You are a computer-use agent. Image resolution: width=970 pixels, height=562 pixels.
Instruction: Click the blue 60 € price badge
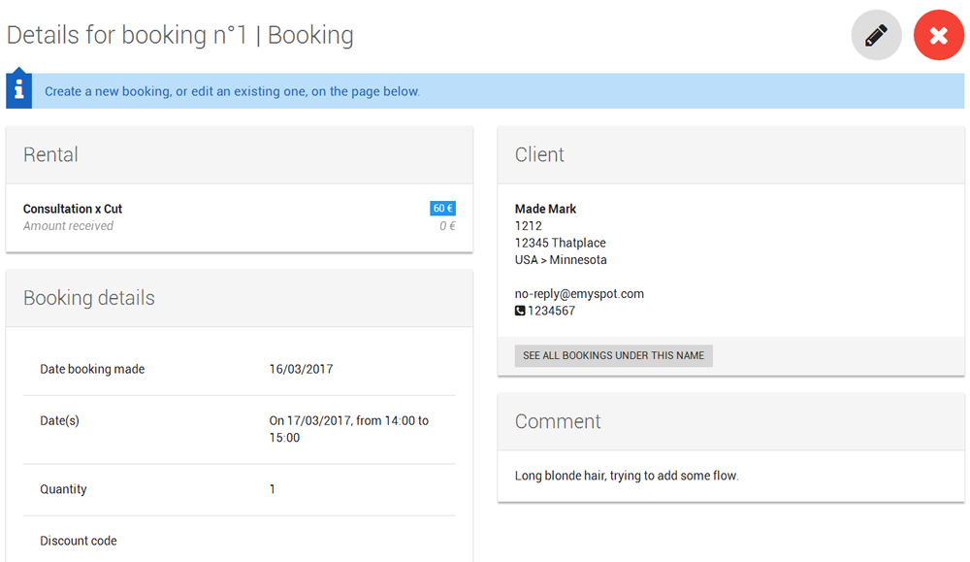click(443, 209)
